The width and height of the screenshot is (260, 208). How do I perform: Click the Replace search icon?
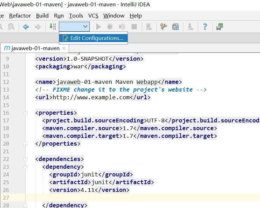(x=11, y=27)
